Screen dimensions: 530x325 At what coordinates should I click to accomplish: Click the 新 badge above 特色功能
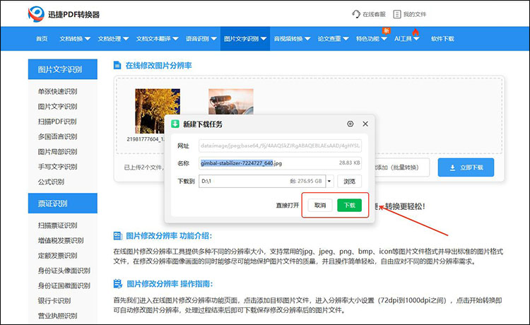[386, 31]
